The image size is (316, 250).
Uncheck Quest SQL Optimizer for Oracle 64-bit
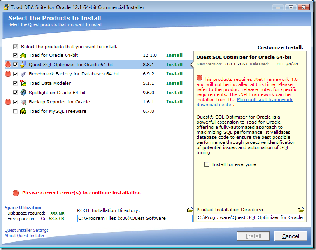[x=15, y=65]
